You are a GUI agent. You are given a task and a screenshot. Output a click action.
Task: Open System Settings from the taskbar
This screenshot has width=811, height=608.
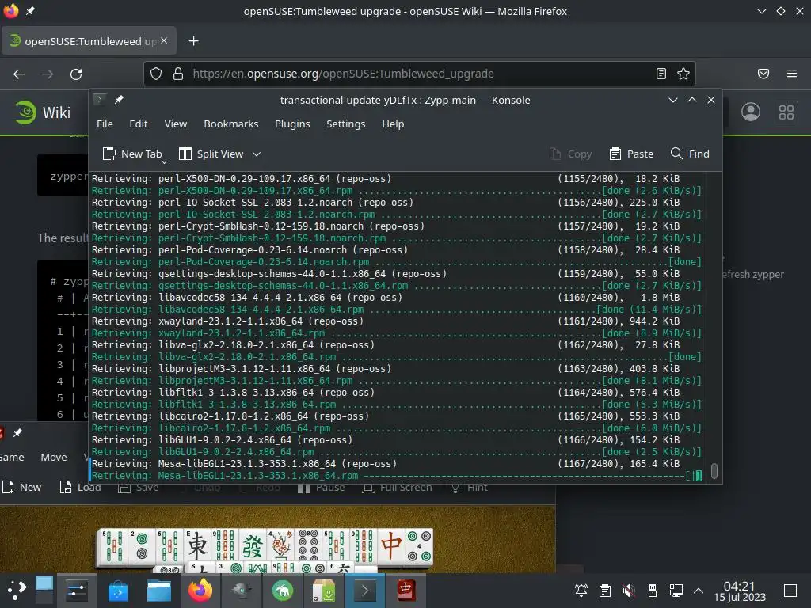[77, 590]
